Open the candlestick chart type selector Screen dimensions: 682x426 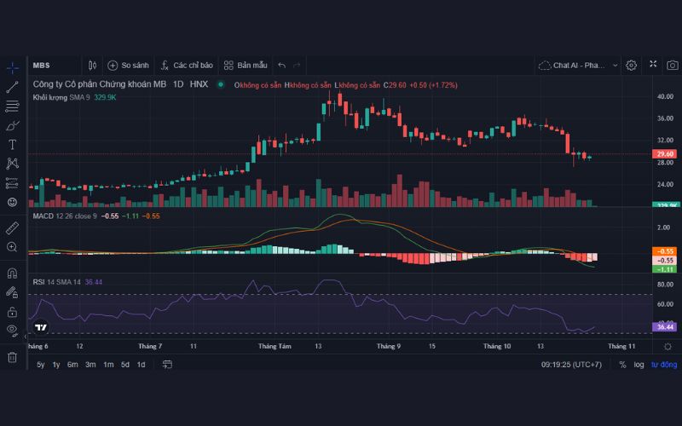[x=92, y=65]
